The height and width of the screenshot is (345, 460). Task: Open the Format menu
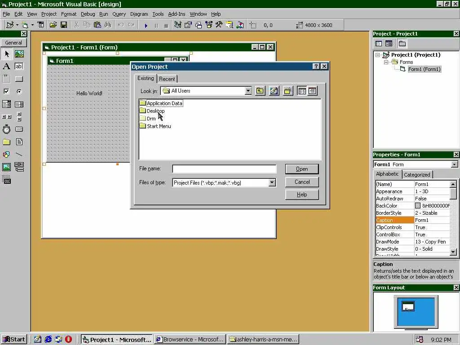pos(69,14)
